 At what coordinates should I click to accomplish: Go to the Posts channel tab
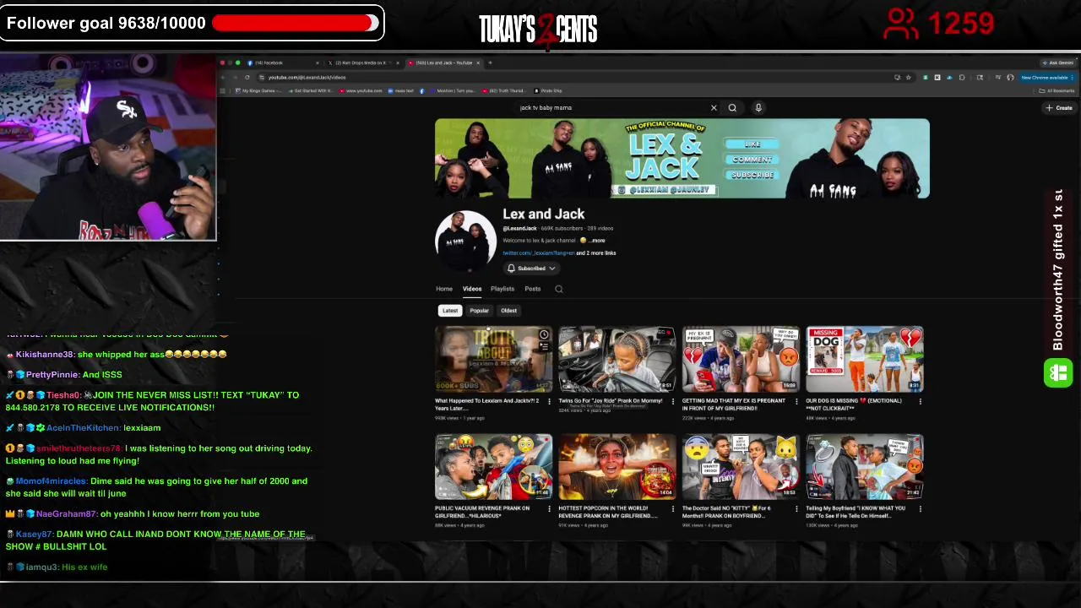533,289
